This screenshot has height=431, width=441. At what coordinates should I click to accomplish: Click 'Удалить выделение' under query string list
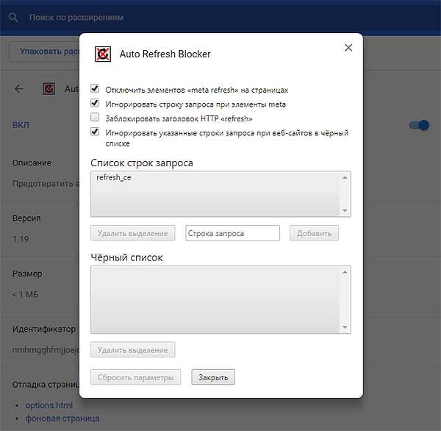133,233
